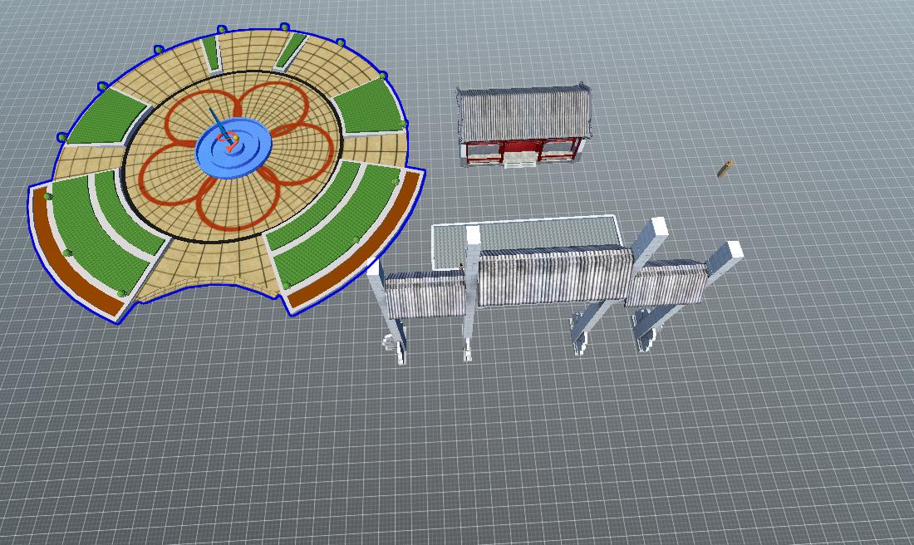Screen dimensions: 914x545
Task: Select the blue axis arrow of the gizmo
Action: pyautogui.click(x=216, y=118)
